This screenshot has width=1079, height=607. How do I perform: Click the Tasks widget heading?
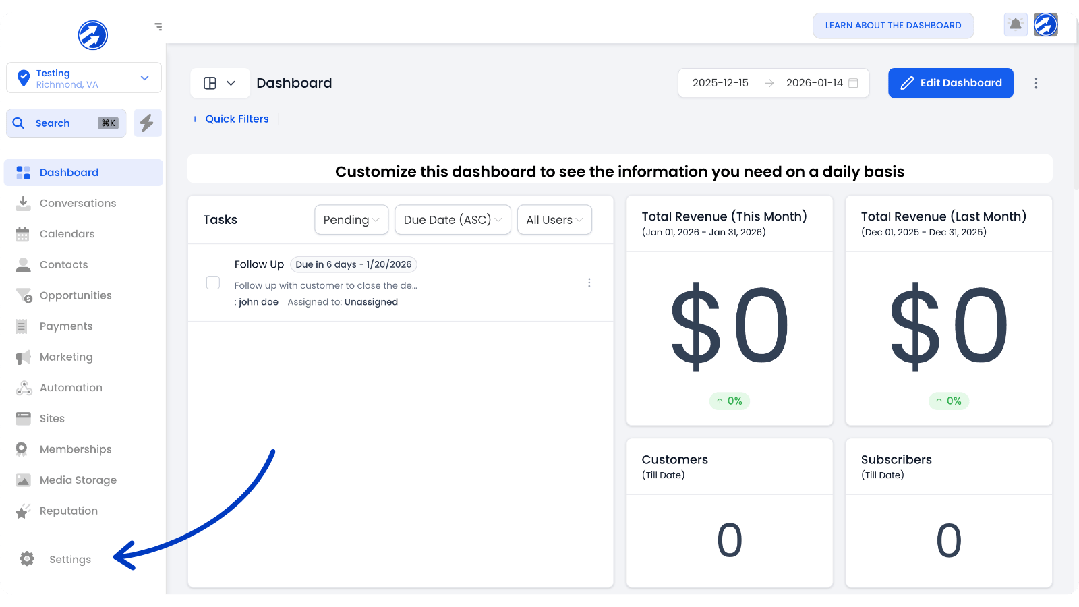221,220
